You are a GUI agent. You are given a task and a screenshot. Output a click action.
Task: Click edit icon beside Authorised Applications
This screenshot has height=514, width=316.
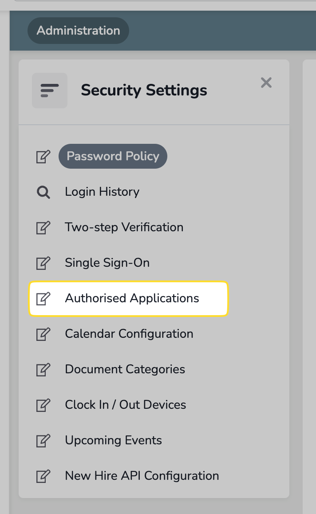pyautogui.click(x=43, y=298)
